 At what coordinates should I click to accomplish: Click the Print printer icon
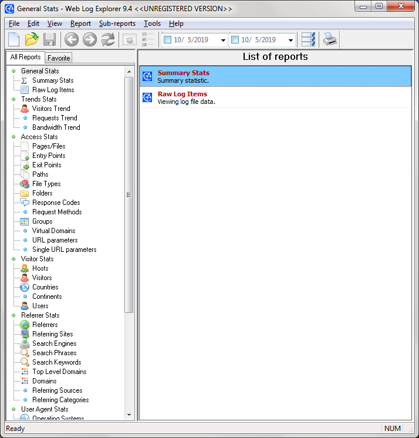click(330, 39)
